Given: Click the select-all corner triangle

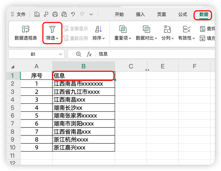Looking at the screenshot, I should click(x=13, y=67).
